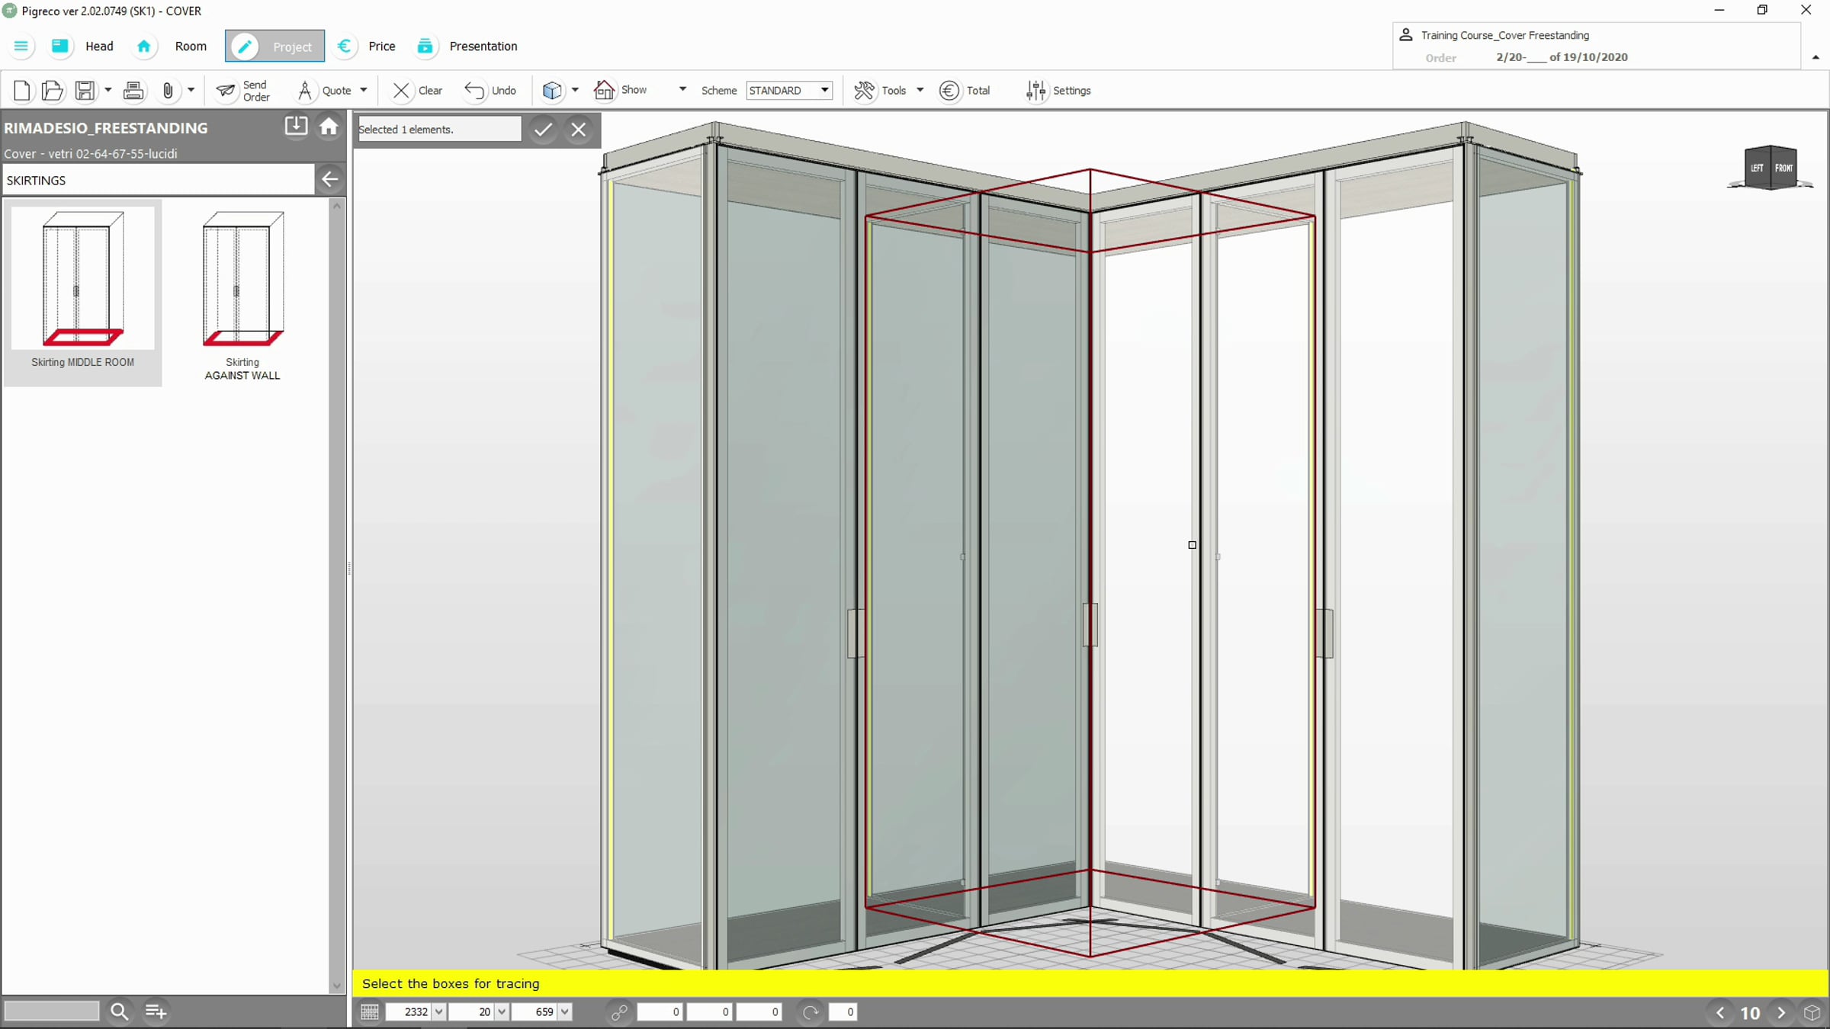Open a file using folder icon
This screenshot has width=1830, height=1029.
[52, 91]
